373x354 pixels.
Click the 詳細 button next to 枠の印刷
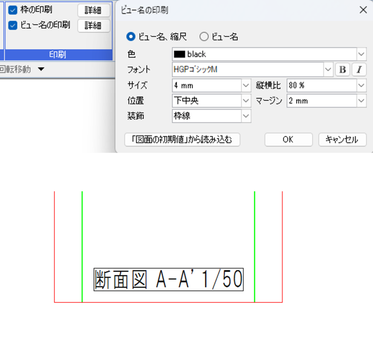point(94,11)
